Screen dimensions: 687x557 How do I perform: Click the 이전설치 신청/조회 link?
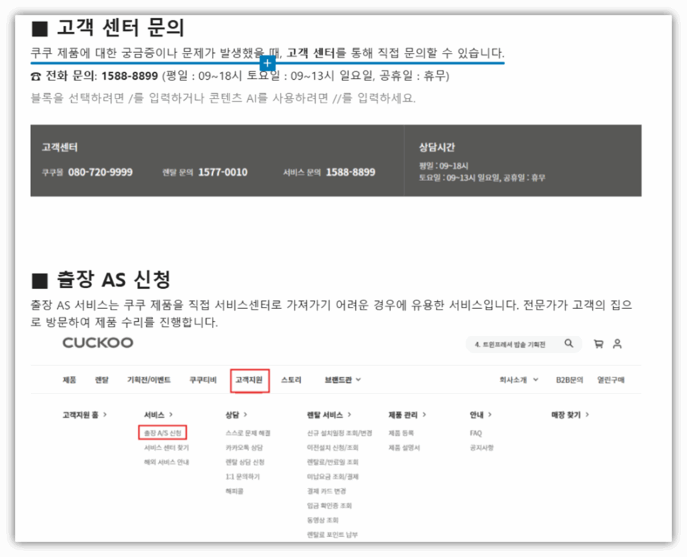pyautogui.click(x=333, y=448)
